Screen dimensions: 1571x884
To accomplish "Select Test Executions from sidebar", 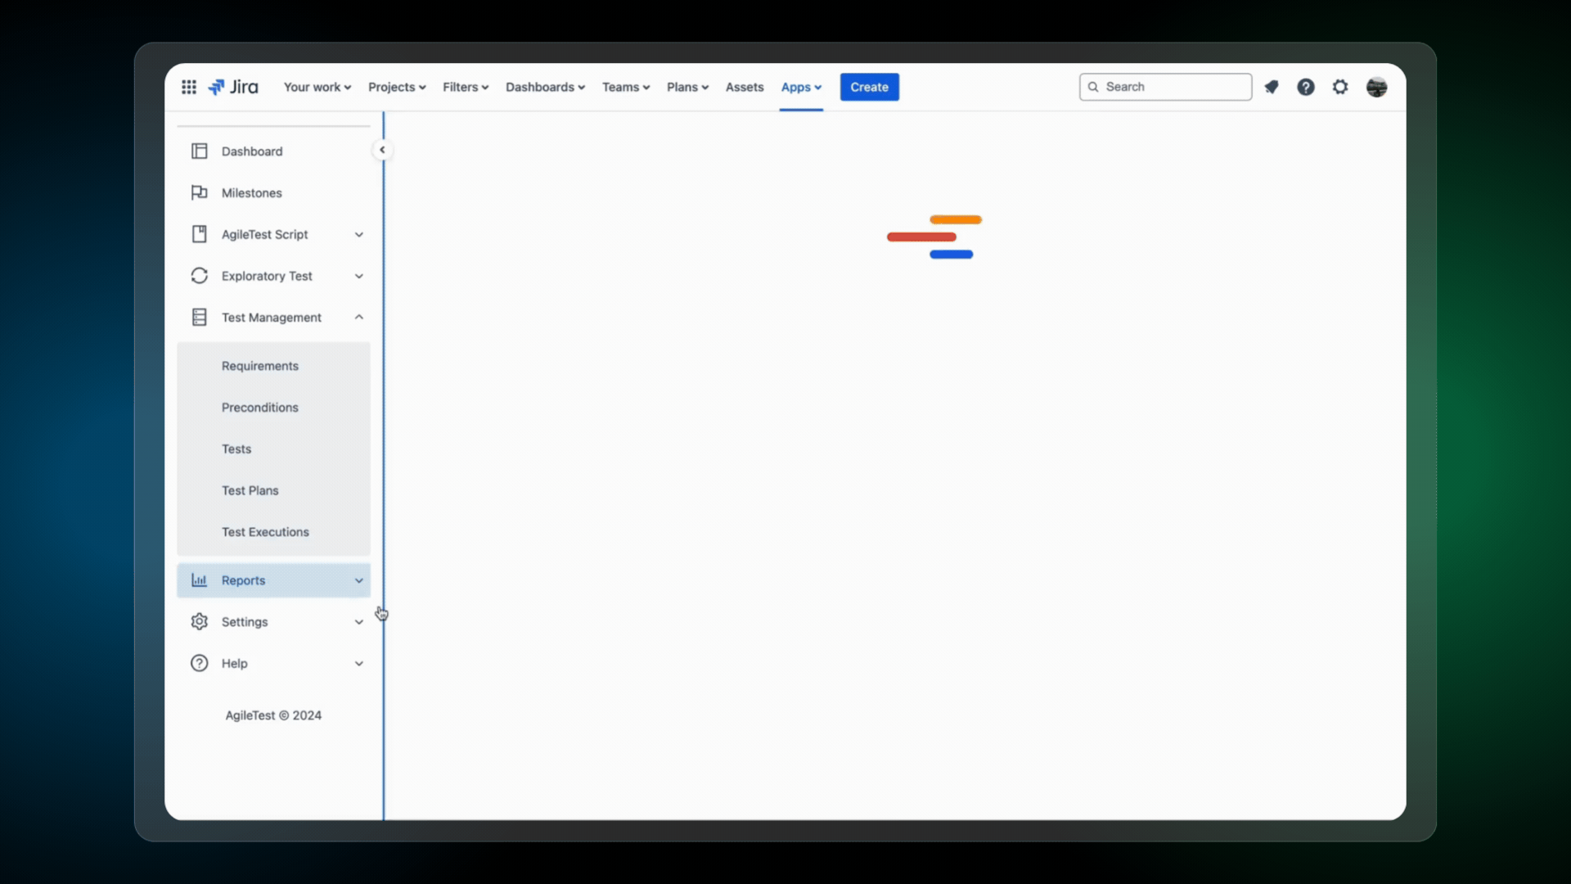I will (x=264, y=531).
